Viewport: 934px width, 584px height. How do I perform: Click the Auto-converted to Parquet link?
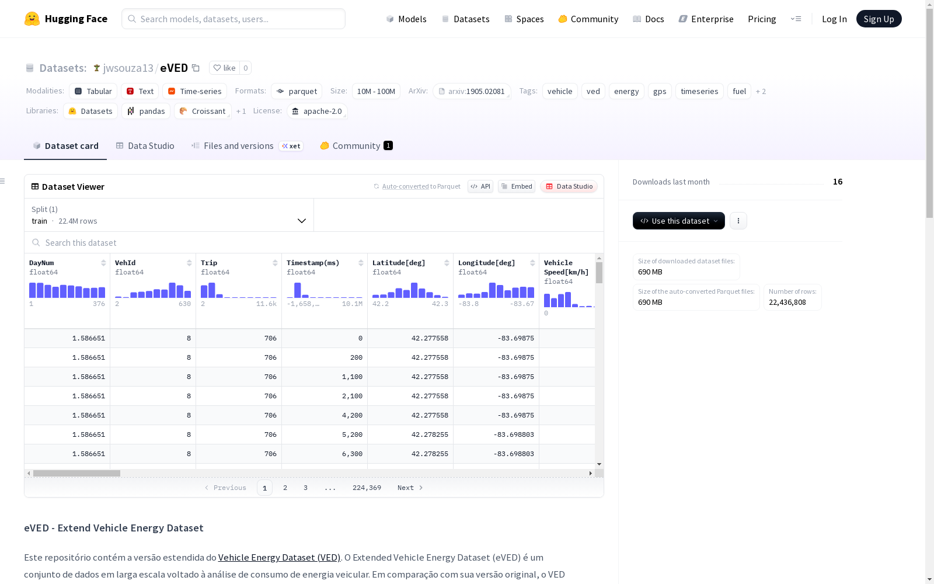coord(417,186)
